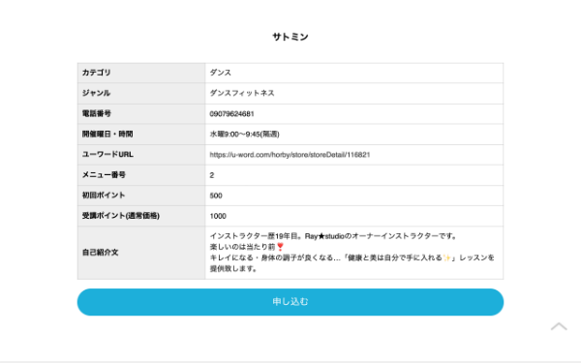Click the 自己紹介文 row label
The width and height of the screenshot is (581, 363).
point(100,253)
